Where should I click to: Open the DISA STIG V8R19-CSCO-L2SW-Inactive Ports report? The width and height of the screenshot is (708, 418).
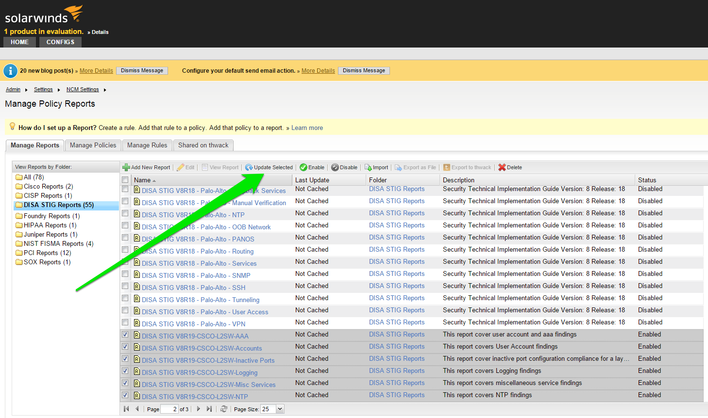pos(208,360)
